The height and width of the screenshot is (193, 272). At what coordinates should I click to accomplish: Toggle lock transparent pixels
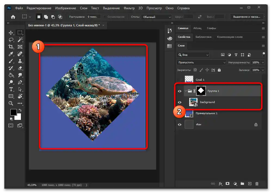click(195, 70)
